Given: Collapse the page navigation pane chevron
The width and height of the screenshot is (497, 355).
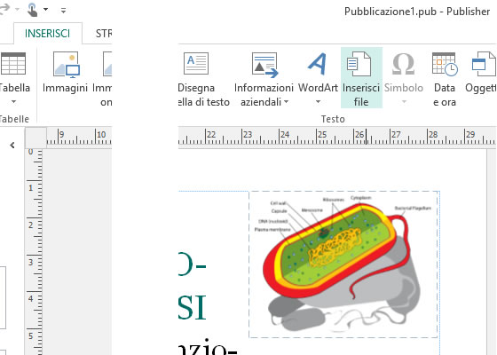Looking at the screenshot, I should (12, 146).
